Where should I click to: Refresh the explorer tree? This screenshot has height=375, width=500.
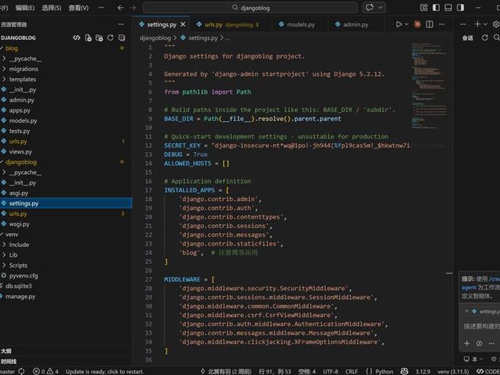pyautogui.click(x=111, y=37)
